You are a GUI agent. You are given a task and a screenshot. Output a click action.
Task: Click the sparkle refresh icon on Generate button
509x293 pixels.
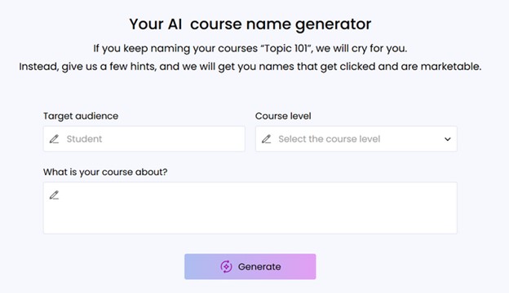pos(226,267)
